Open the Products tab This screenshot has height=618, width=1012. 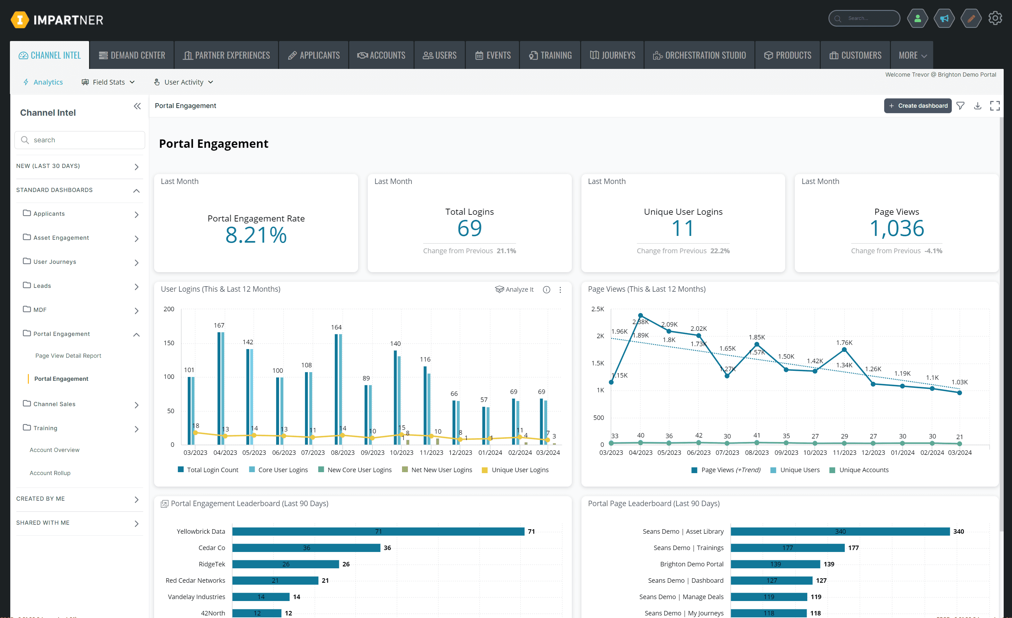pyautogui.click(x=787, y=55)
